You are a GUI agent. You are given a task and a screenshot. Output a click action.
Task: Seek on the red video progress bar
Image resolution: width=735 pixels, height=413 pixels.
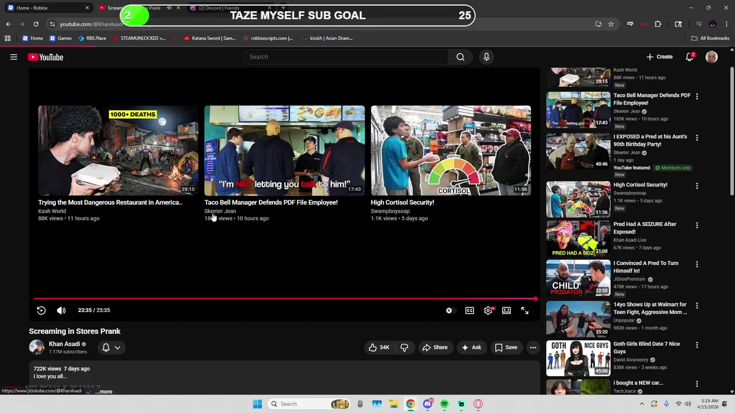[x=284, y=299]
